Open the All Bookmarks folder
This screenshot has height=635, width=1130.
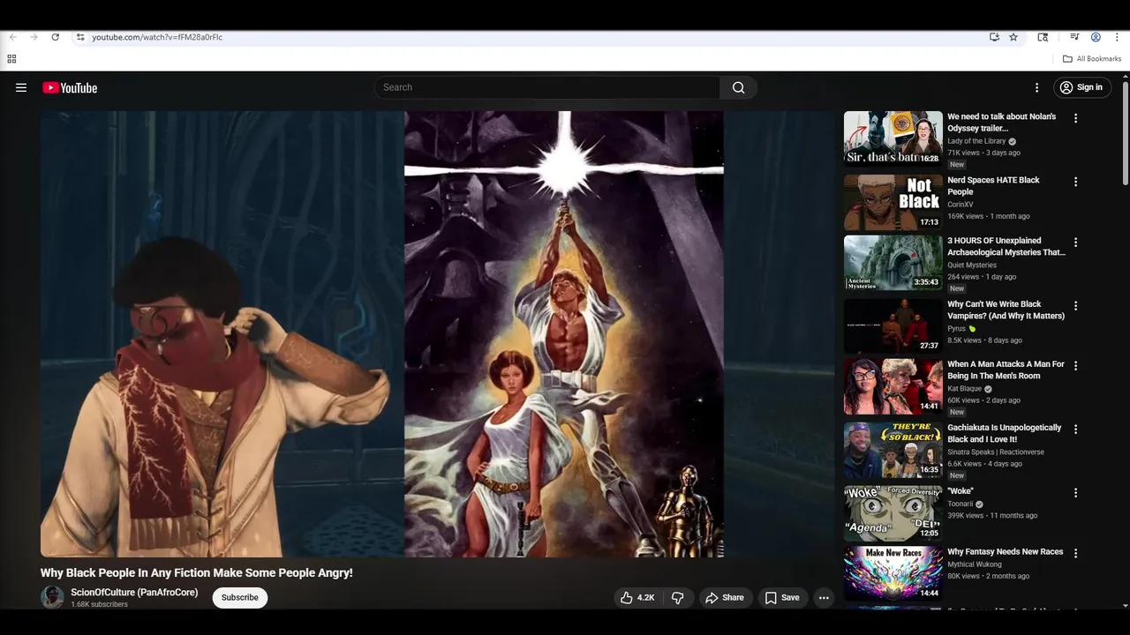click(1092, 59)
